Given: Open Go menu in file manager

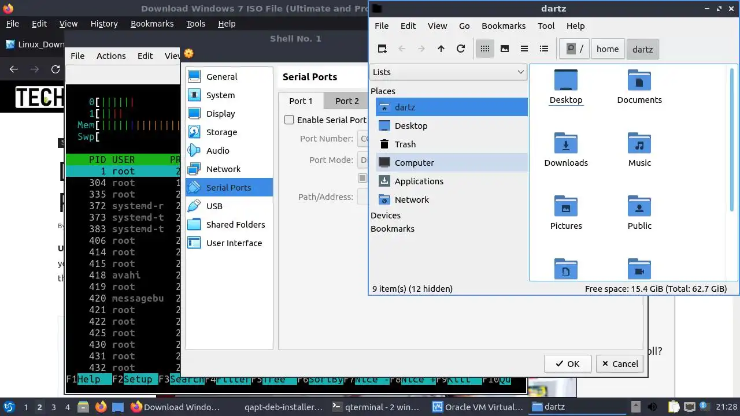Looking at the screenshot, I should coord(464,26).
